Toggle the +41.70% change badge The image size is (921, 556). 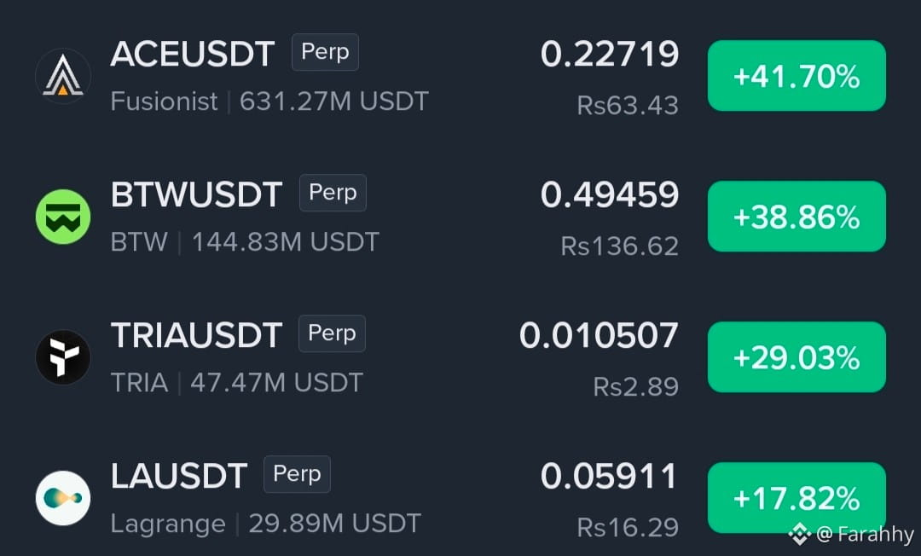pyautogui.click(x=796, y=76)
